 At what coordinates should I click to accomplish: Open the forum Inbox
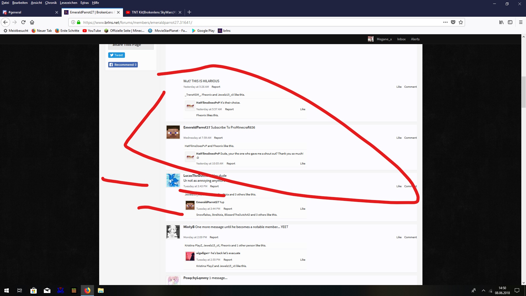pyautogui.click(x=401, y=39)
